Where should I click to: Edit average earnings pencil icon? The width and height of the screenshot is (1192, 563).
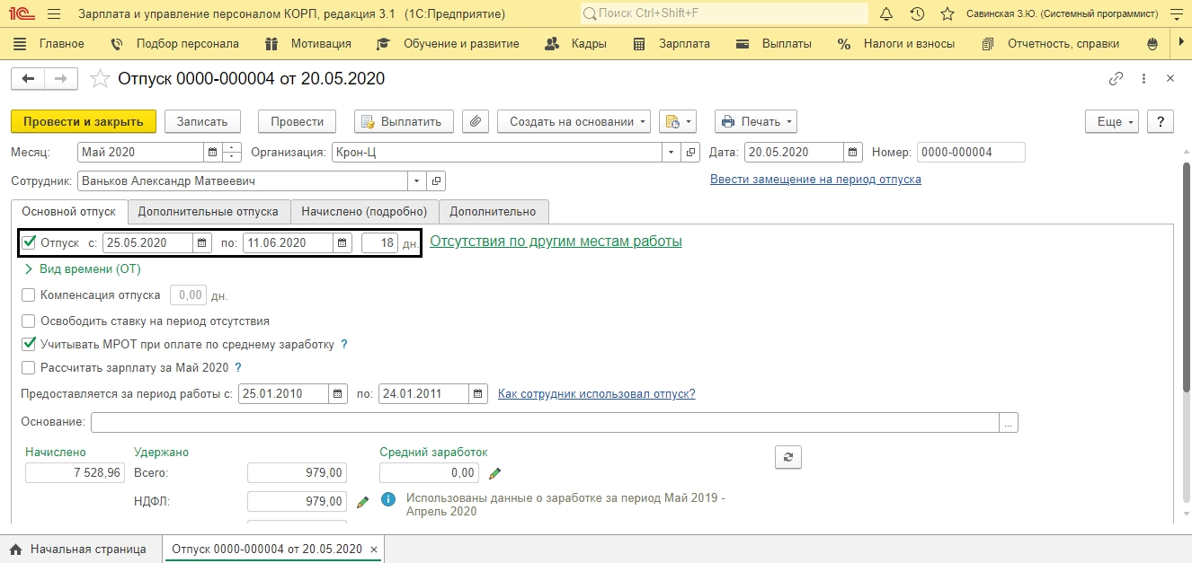494,473
